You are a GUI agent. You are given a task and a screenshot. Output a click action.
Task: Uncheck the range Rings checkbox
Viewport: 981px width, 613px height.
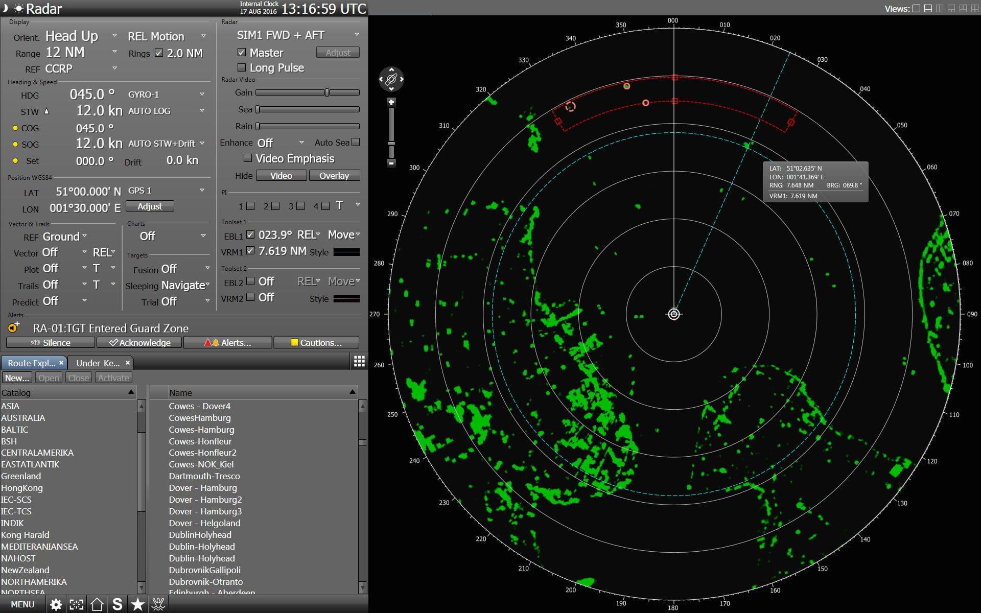(x=159, y=53)
